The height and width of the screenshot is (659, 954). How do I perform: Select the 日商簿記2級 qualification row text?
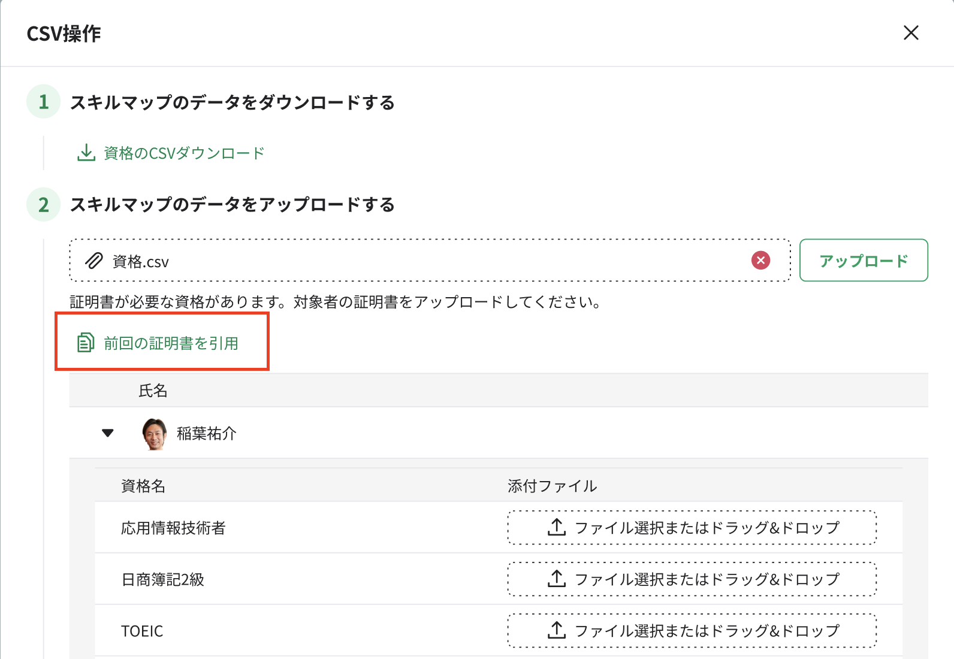(162, 579)
